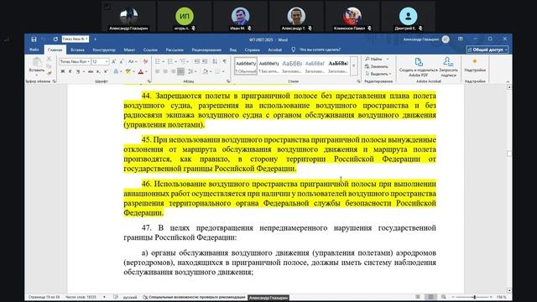Toggle justify alignment button

tap(181, 71)
